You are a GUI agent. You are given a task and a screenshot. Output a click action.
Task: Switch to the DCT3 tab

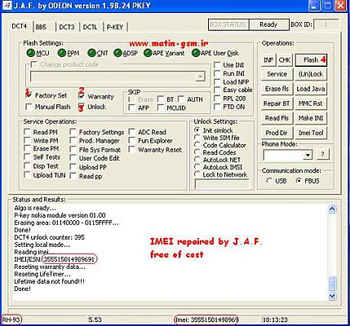(67, 27)
